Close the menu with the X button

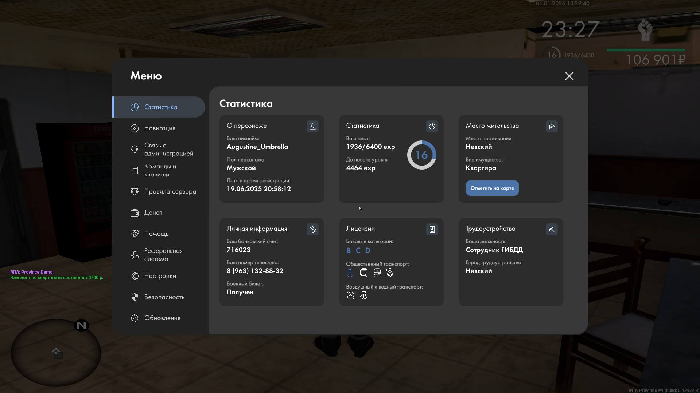click(x=569, y=76)
